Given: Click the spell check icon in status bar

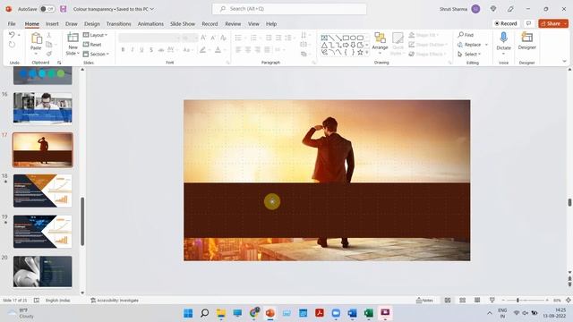Looking at the screenshot, I should tap(37, 301).
